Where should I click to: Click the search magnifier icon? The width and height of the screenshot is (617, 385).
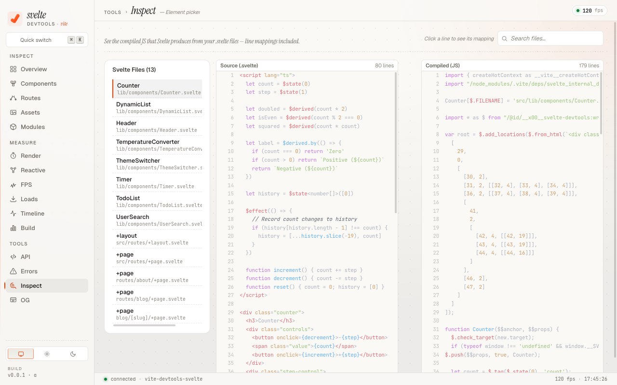(504, 38)
